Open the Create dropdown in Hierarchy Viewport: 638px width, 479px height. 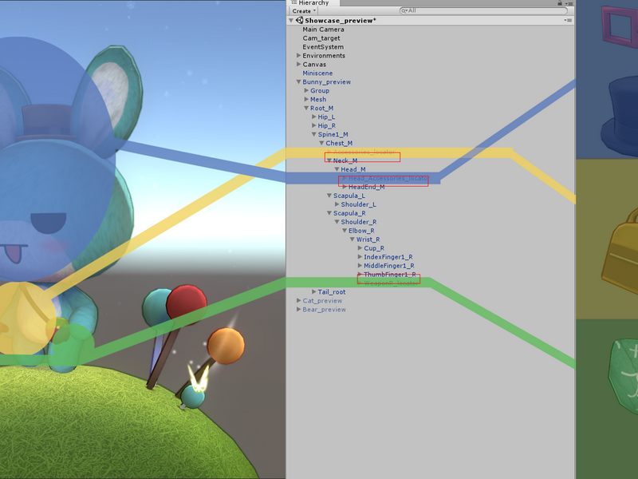click(304, 11)
